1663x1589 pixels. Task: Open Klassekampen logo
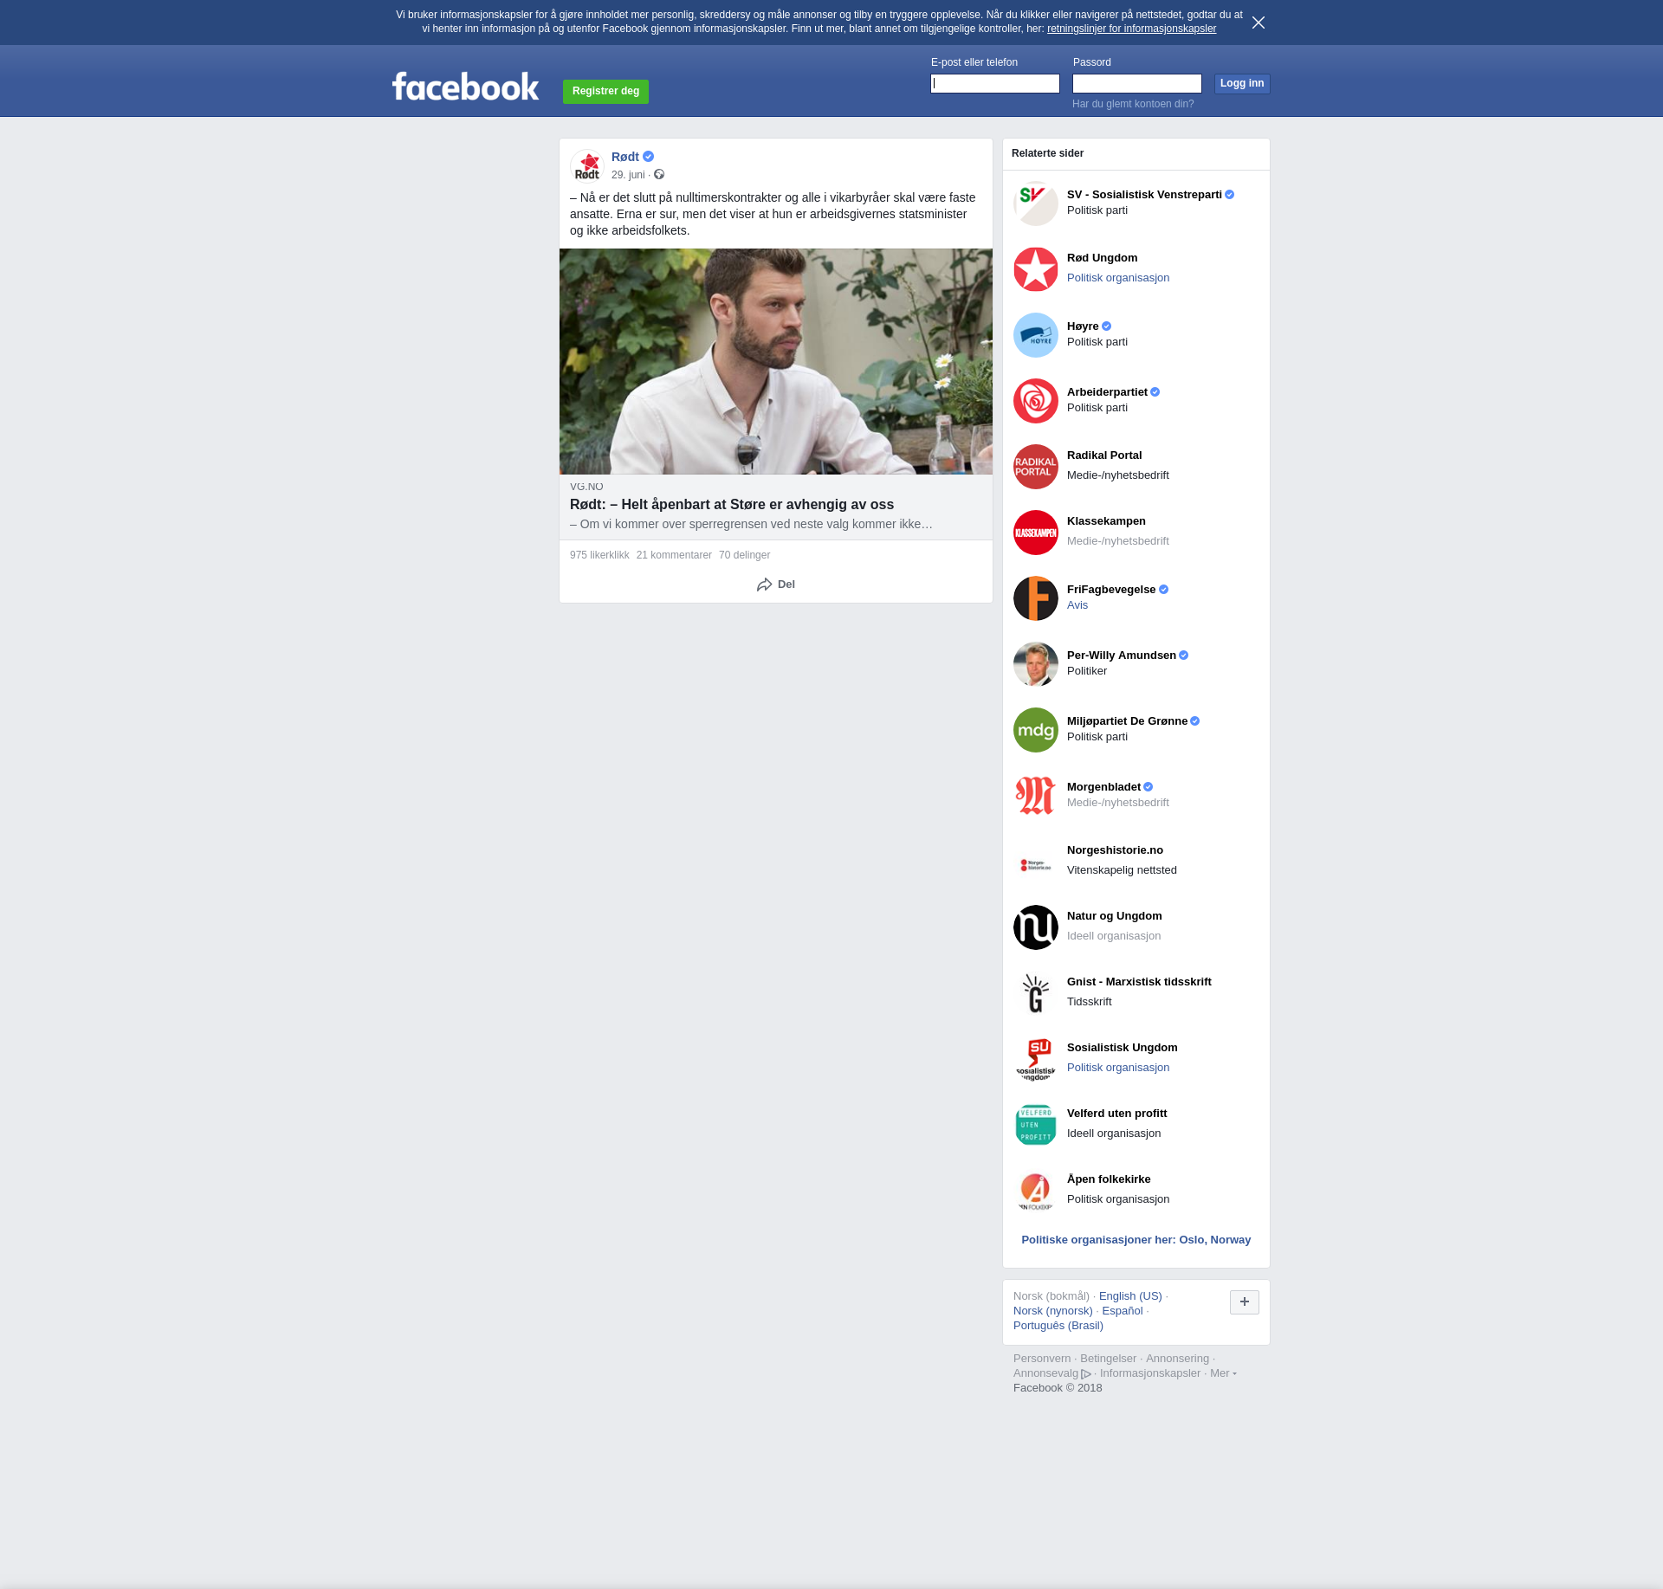[x=1036, y=533]
